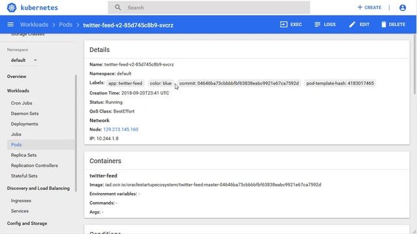Open Jobs in sidebar
Viewport: 417px width, 234px height.
pos(16,135)
